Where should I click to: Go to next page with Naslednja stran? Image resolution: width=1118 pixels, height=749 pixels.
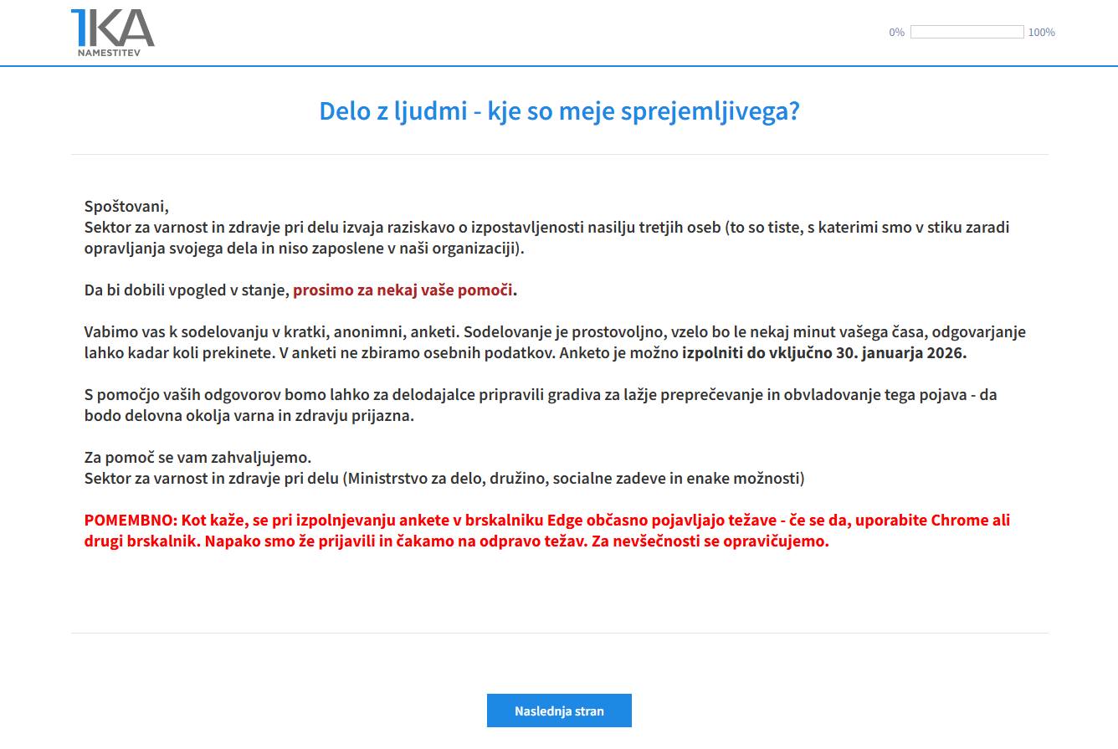coord(559,711)
